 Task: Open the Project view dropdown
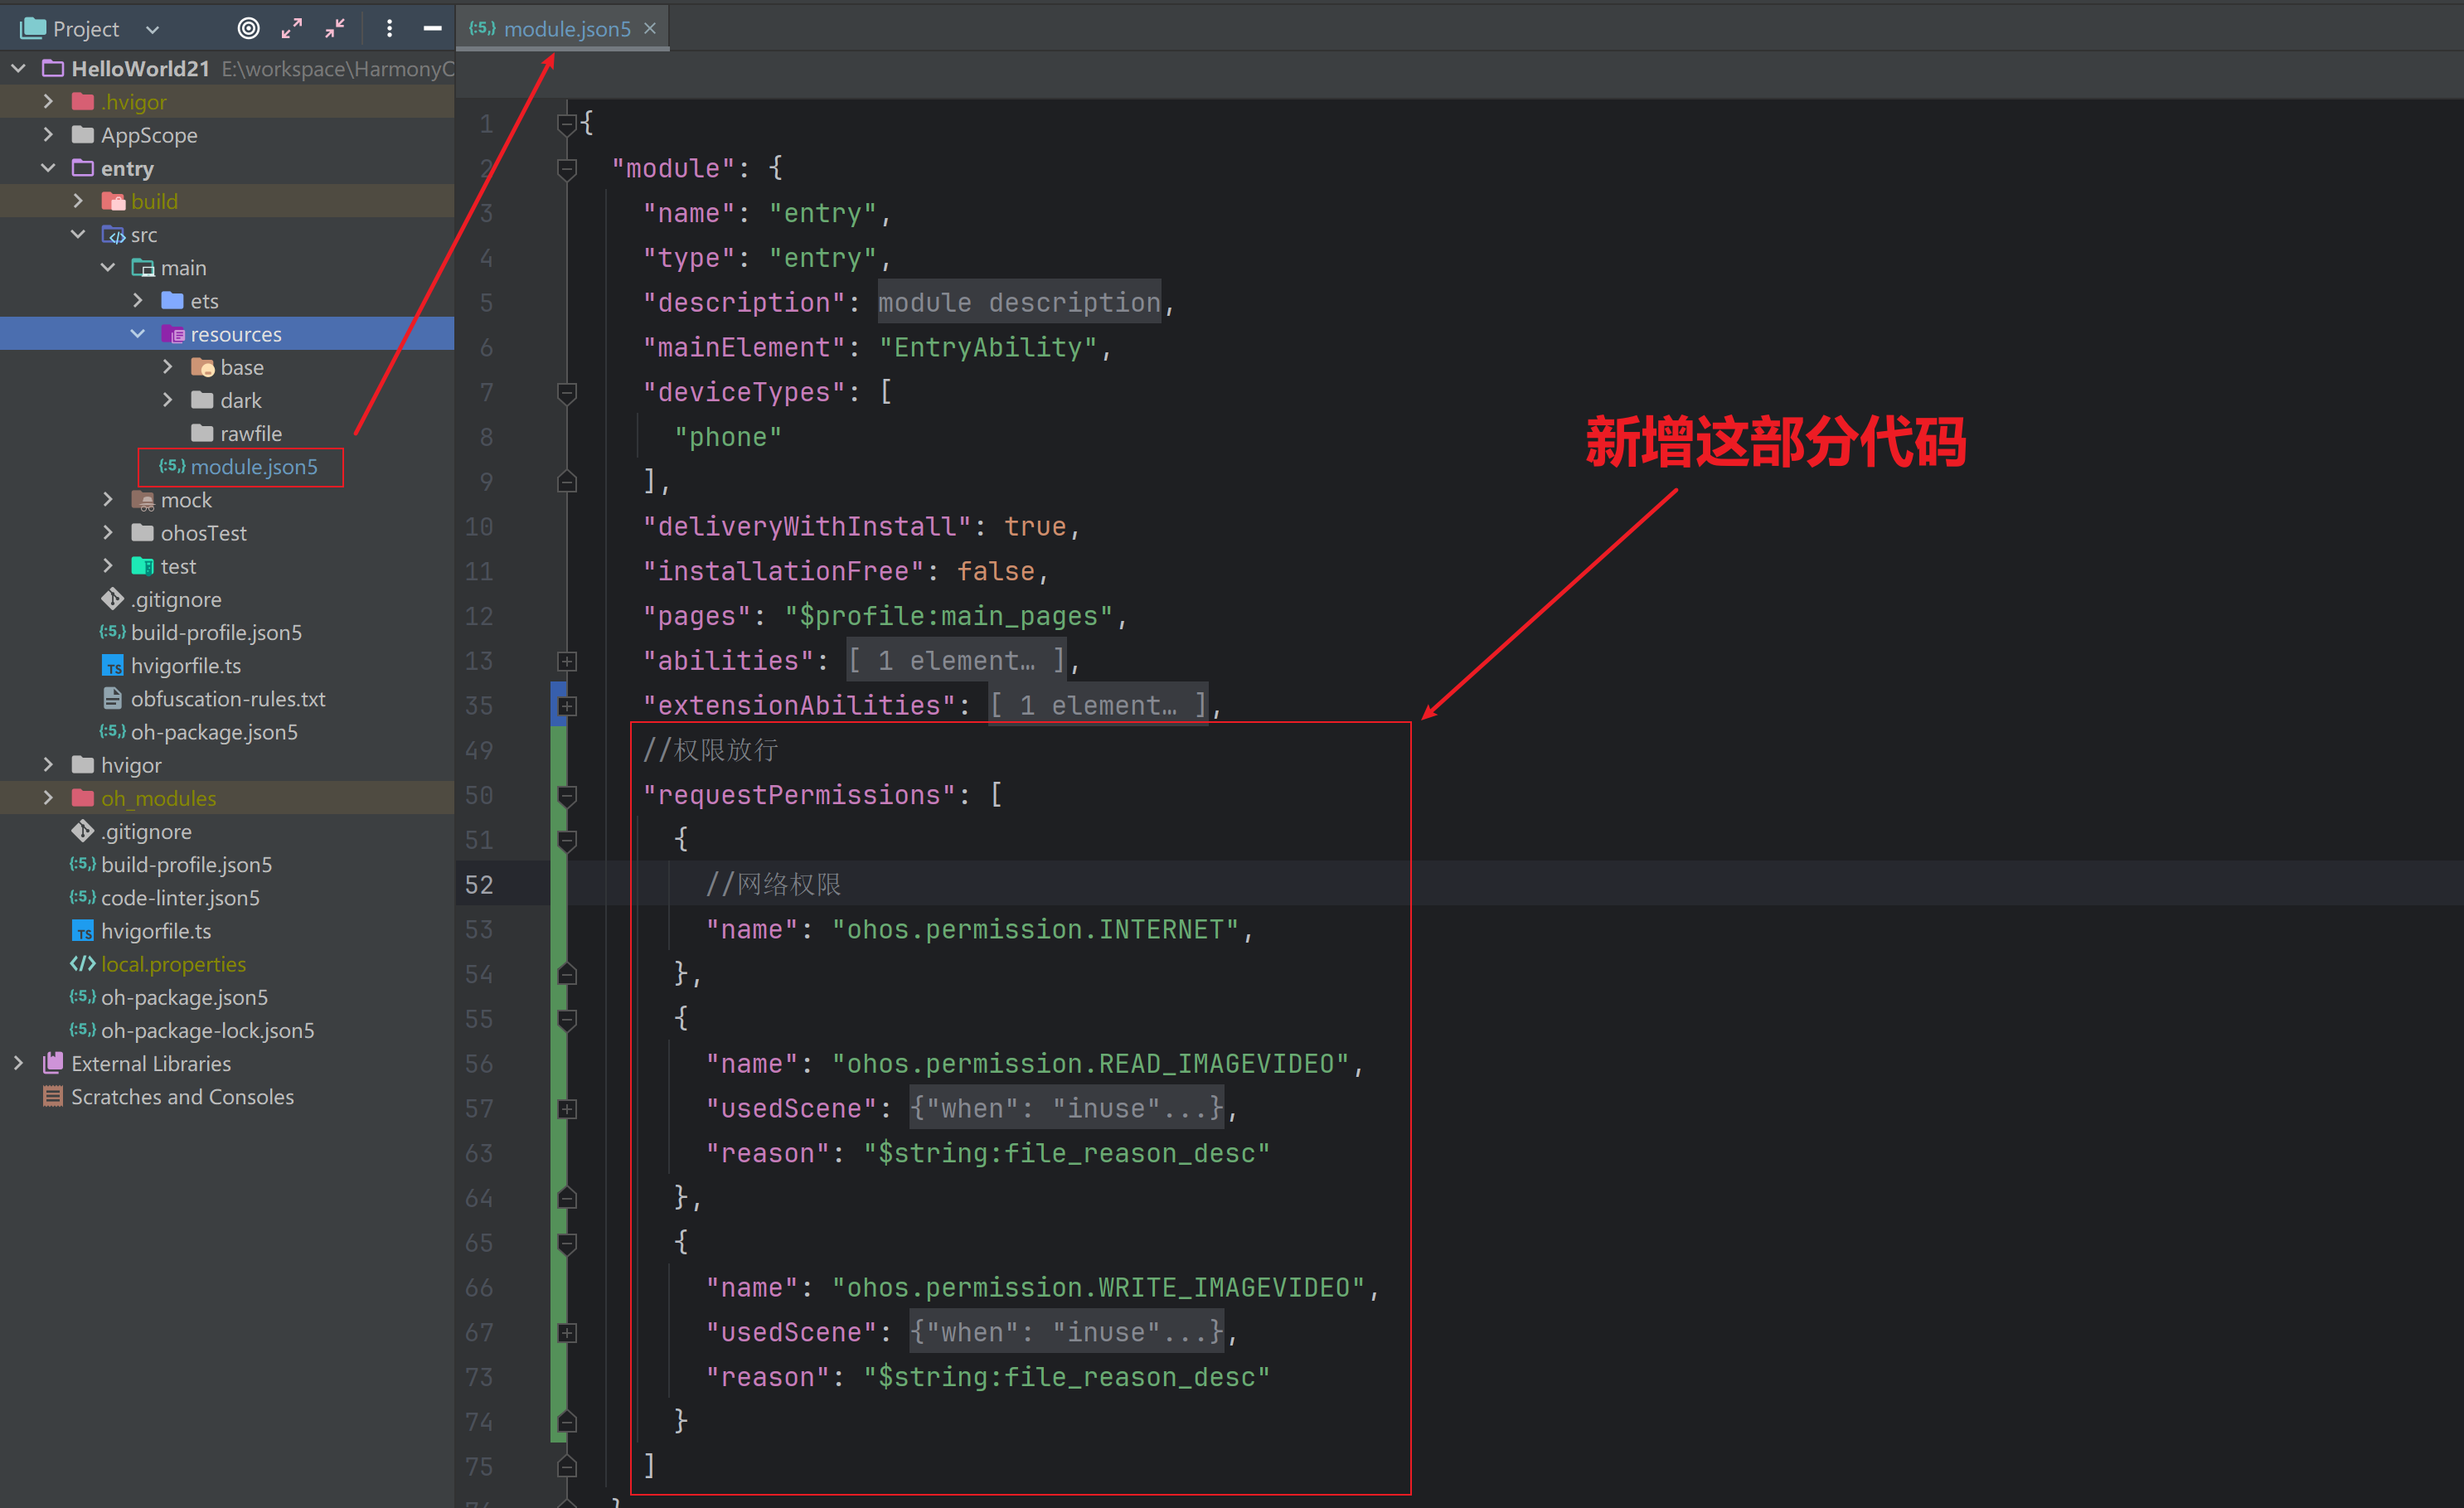153,29
